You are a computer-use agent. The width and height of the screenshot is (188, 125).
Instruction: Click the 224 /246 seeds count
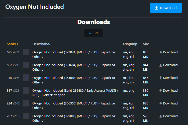point(13,103)
